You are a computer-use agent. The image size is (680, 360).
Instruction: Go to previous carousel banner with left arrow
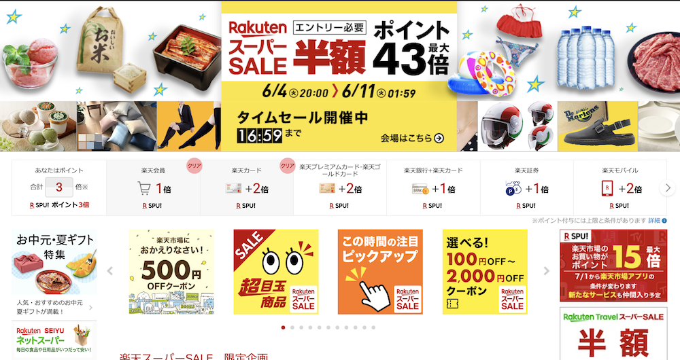pyautogui.click(x=110, y=271)
